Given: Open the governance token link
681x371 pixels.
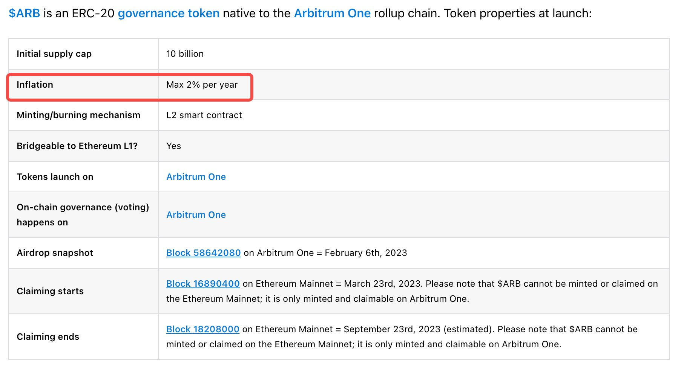Looking at the screenshot, I should pos(169,13).
